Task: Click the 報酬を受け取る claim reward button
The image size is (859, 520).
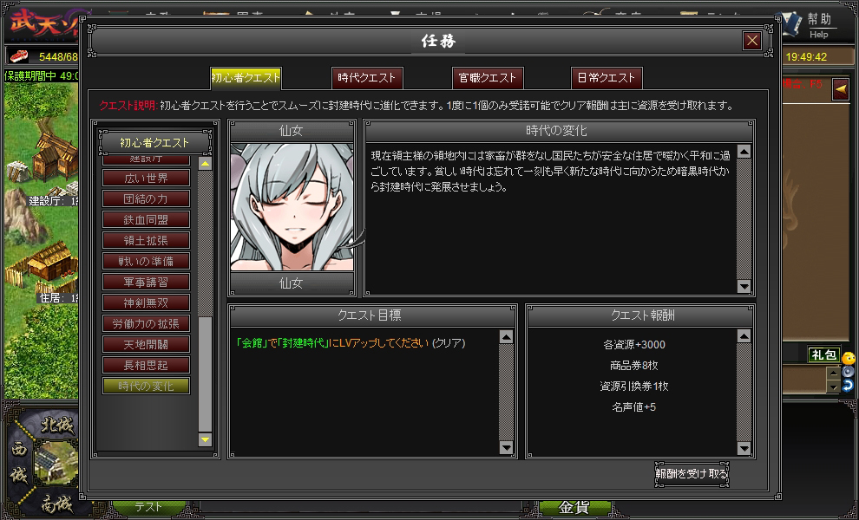Action: 691,474
